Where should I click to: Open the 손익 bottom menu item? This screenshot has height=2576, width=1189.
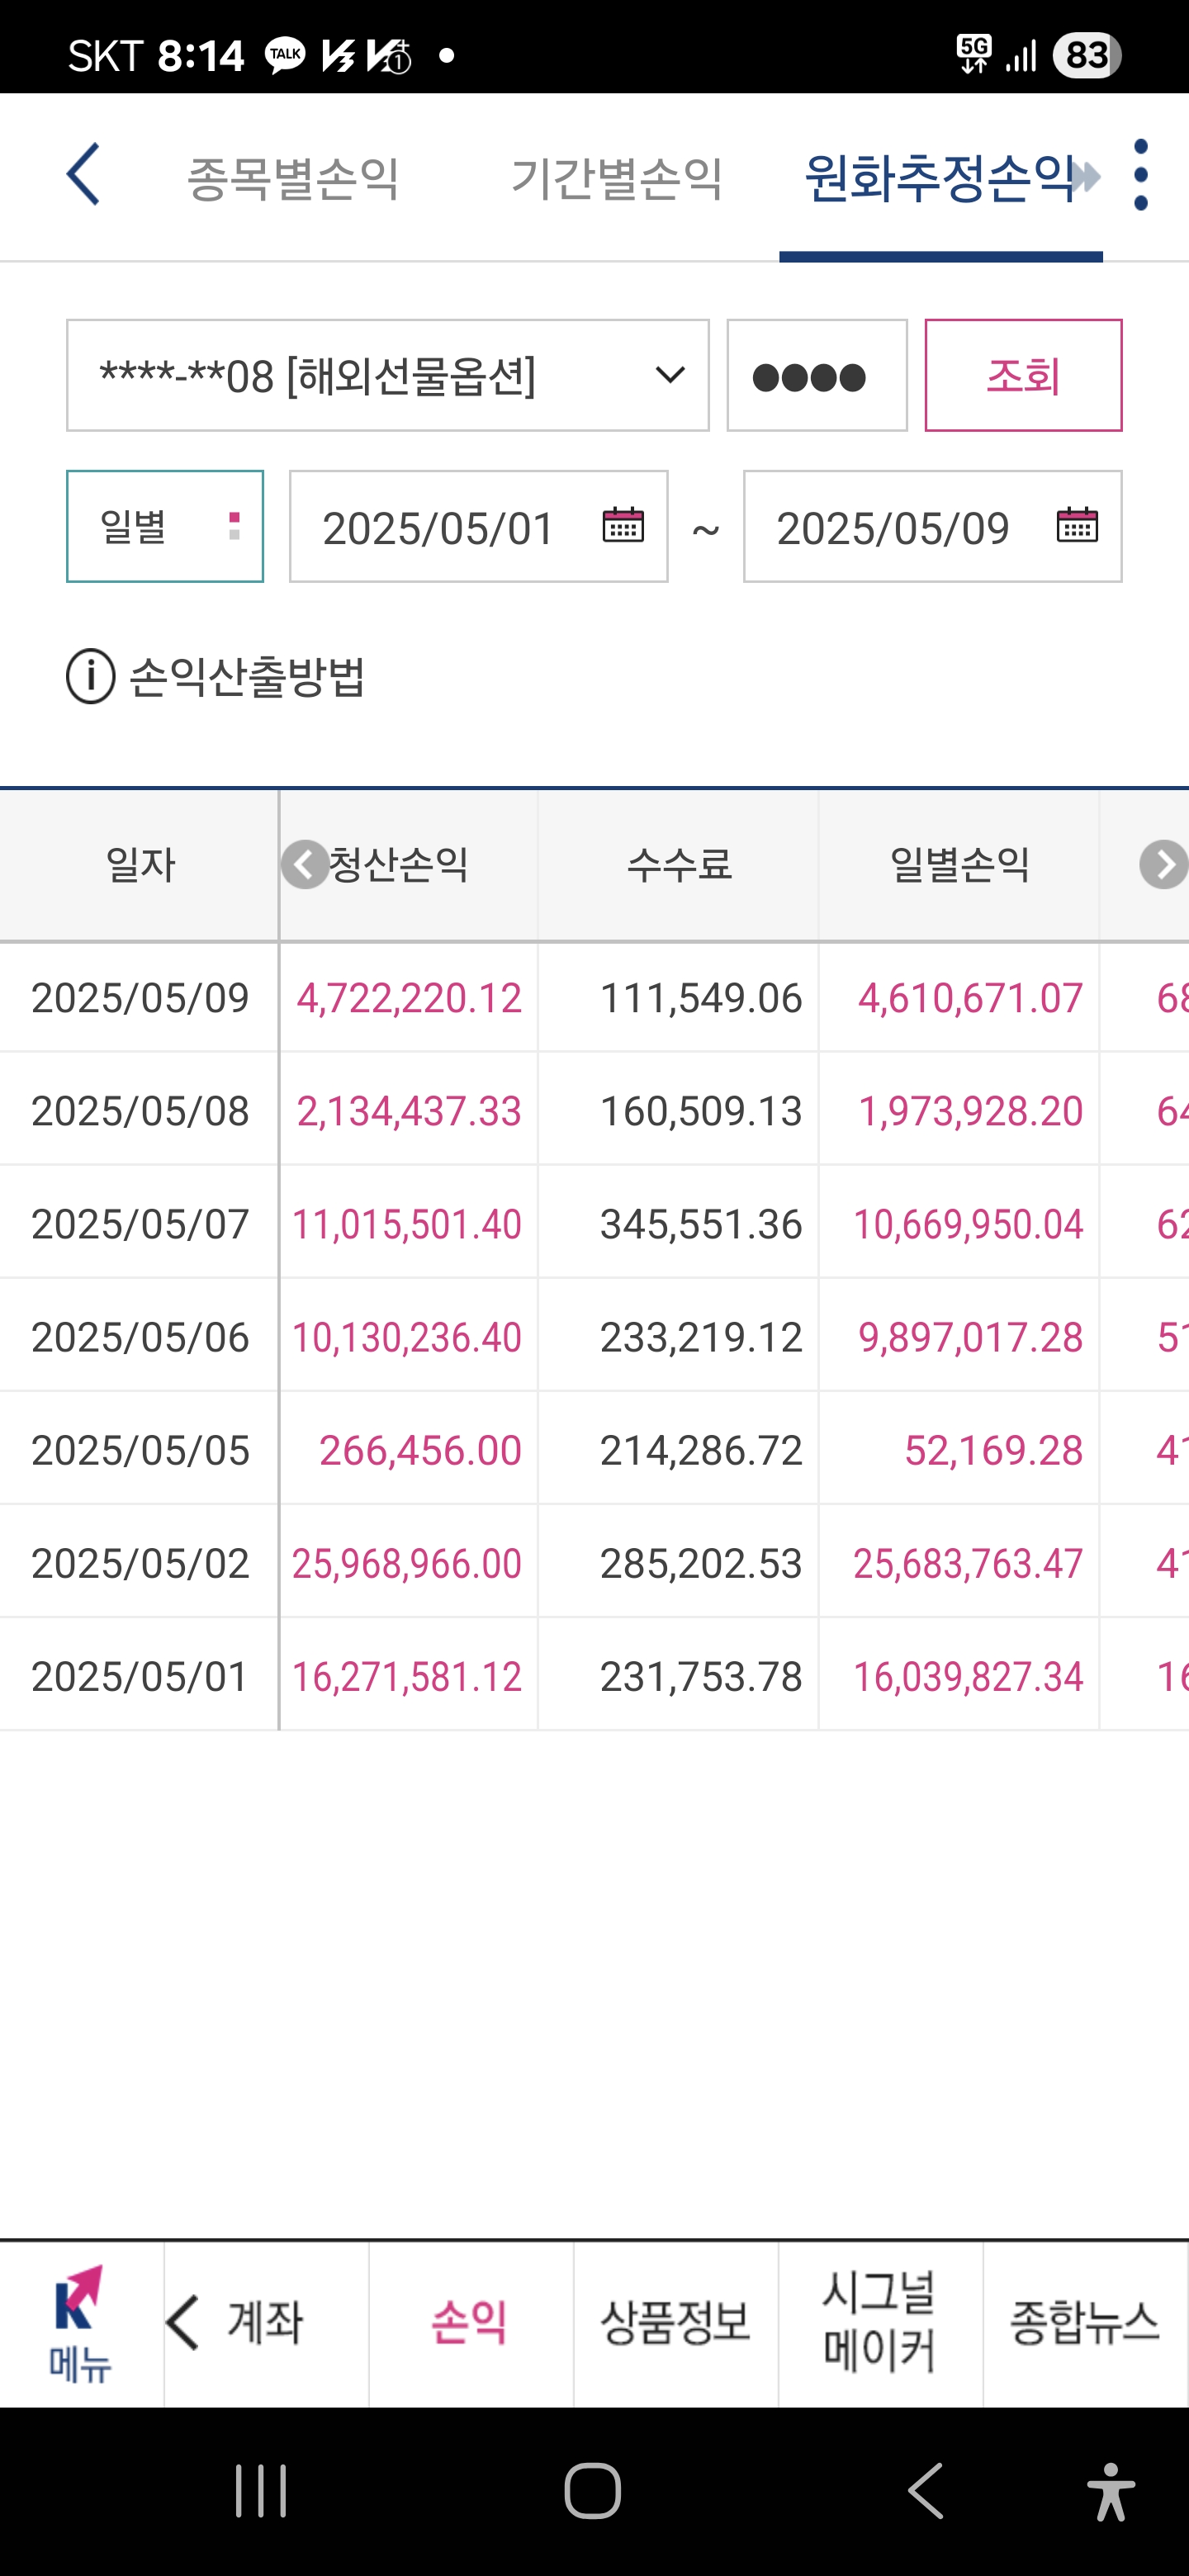[x=470, y=2322]
